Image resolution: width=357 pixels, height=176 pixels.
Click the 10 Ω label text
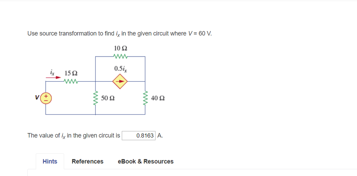point(120,48)
